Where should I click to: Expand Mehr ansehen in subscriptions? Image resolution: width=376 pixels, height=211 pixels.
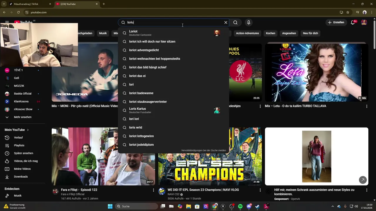[x=23, y=117]
